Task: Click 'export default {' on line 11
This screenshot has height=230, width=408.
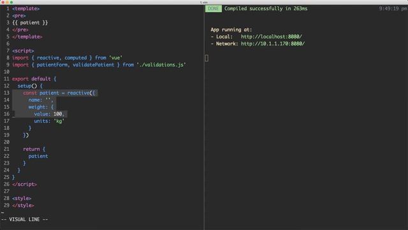Action: (34, 79)
